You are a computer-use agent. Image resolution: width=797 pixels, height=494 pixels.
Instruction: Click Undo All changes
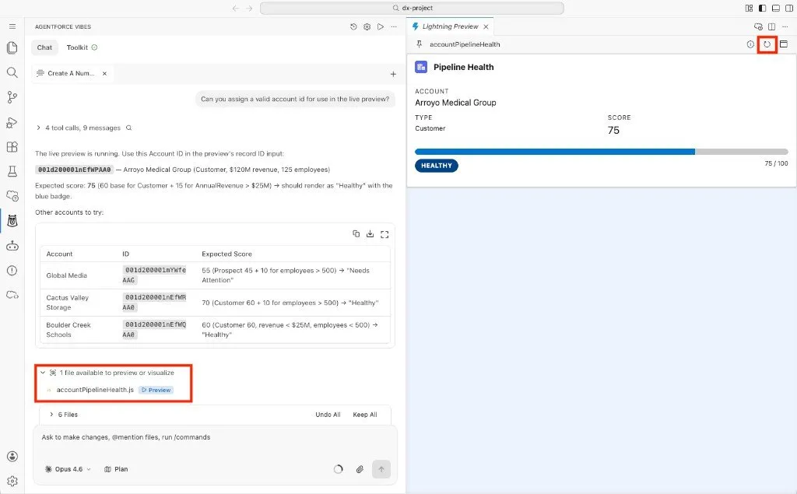(328, 415)
